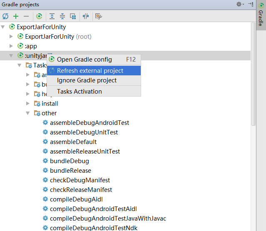
Task: Select the other task folder
Action: [45, 113]
